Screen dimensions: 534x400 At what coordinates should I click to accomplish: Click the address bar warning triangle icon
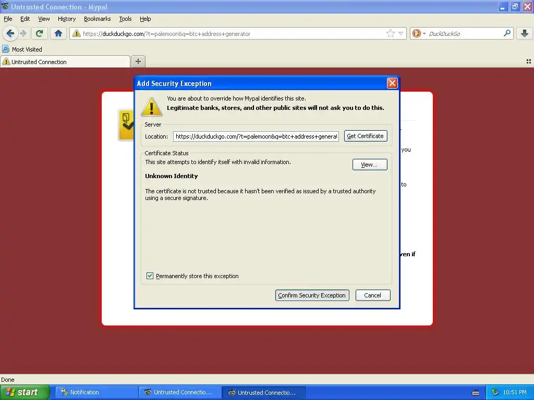tap(77, 33)
